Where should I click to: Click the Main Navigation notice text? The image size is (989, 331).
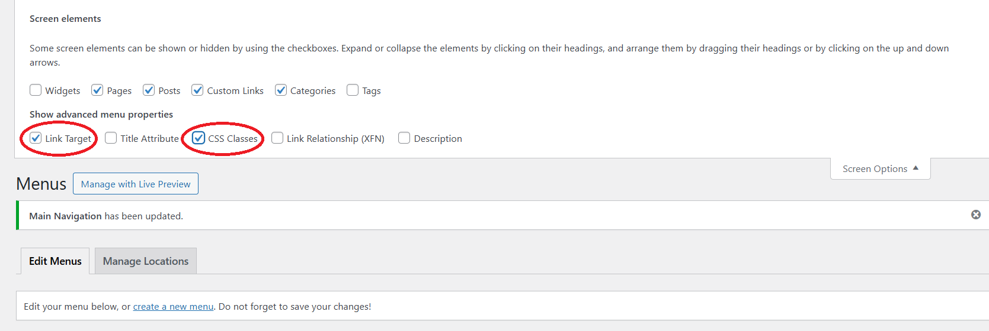point(106,216)
